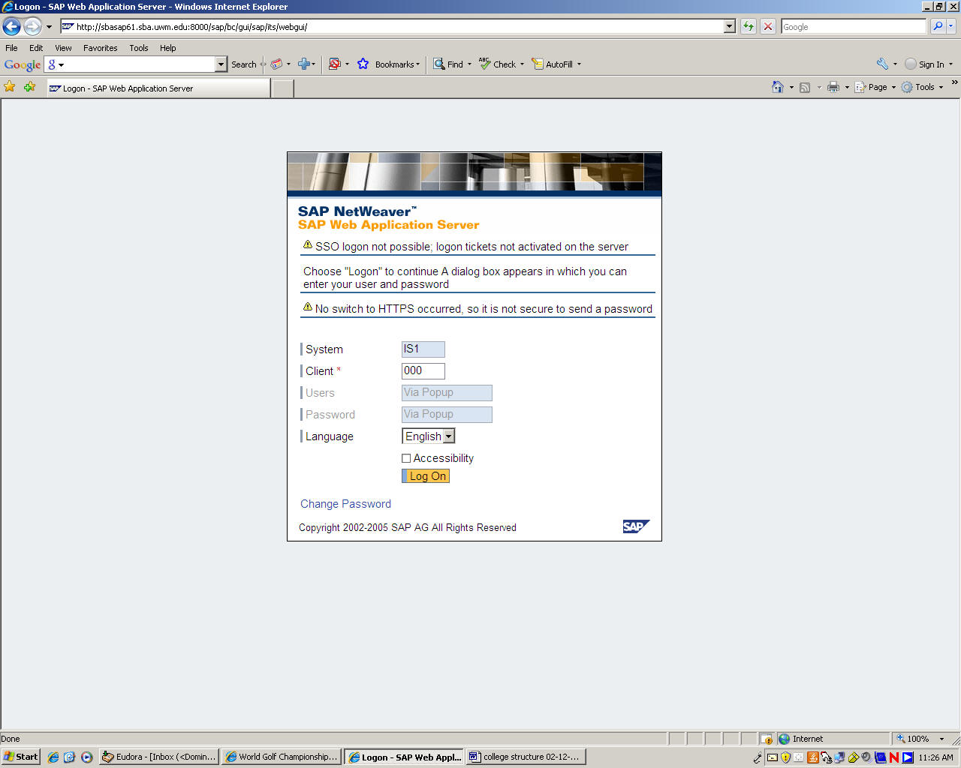
Task: Click the browser Back arrow button
Action: point(11,27)
